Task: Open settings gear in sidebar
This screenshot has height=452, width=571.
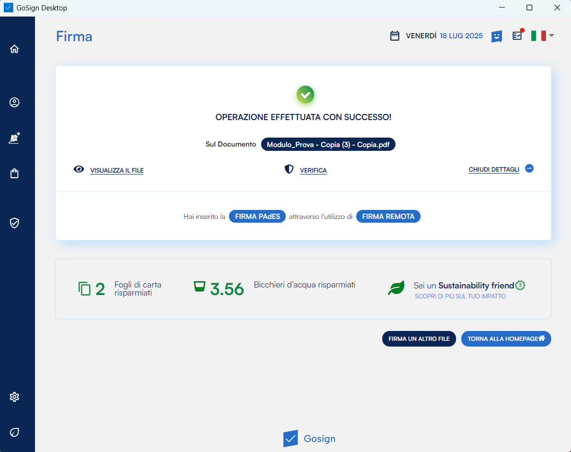Action: tap(15, 397)
